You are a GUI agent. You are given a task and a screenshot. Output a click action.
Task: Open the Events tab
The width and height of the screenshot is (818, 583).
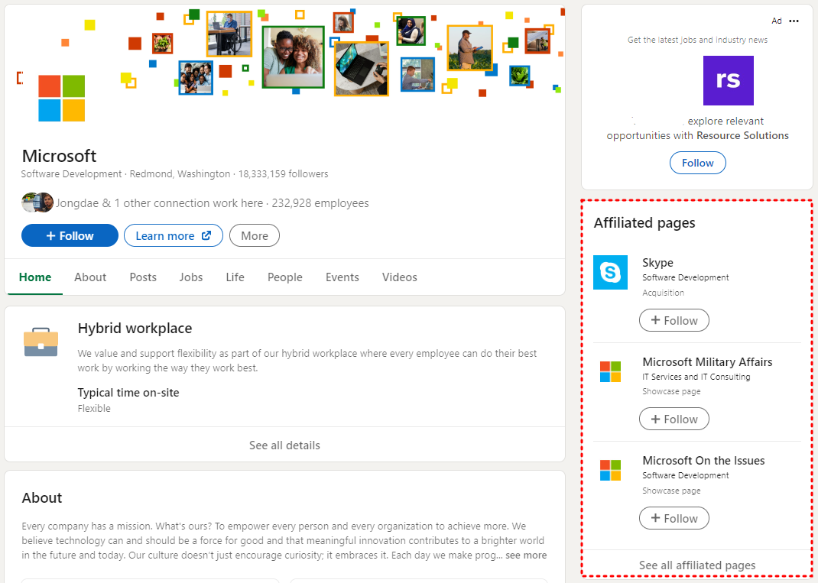(x=342, y=277)
